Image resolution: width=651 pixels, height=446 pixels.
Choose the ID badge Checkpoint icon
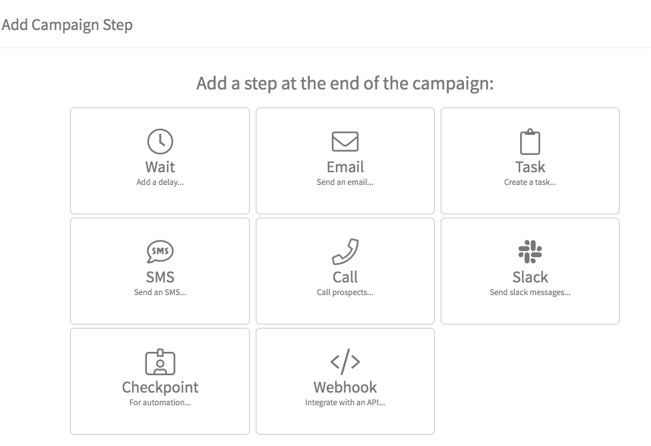pos(160,362)
